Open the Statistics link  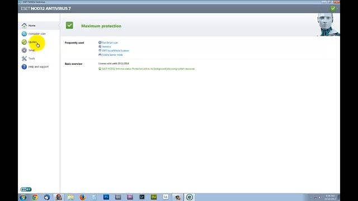(106, 47)
